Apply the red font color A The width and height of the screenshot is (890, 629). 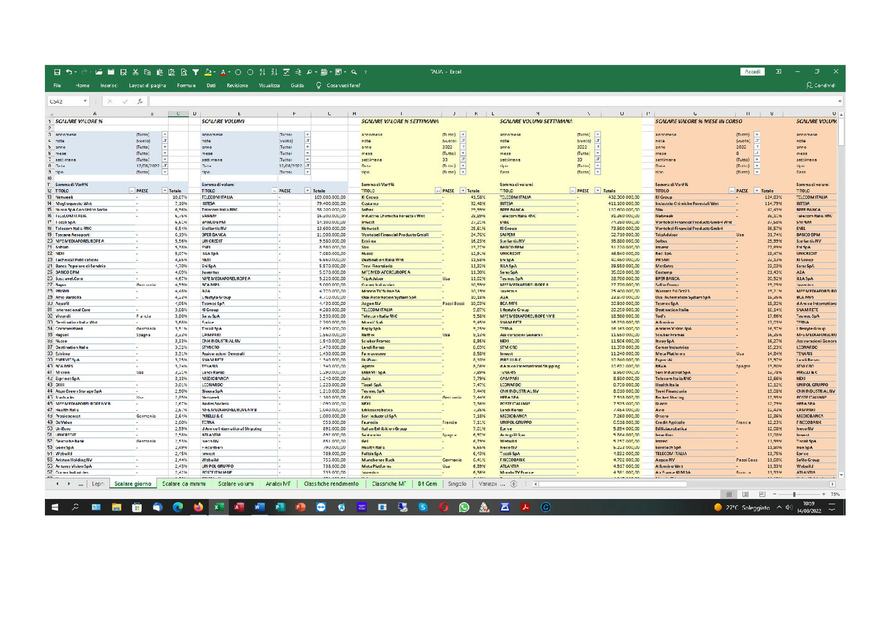[223, 72]
